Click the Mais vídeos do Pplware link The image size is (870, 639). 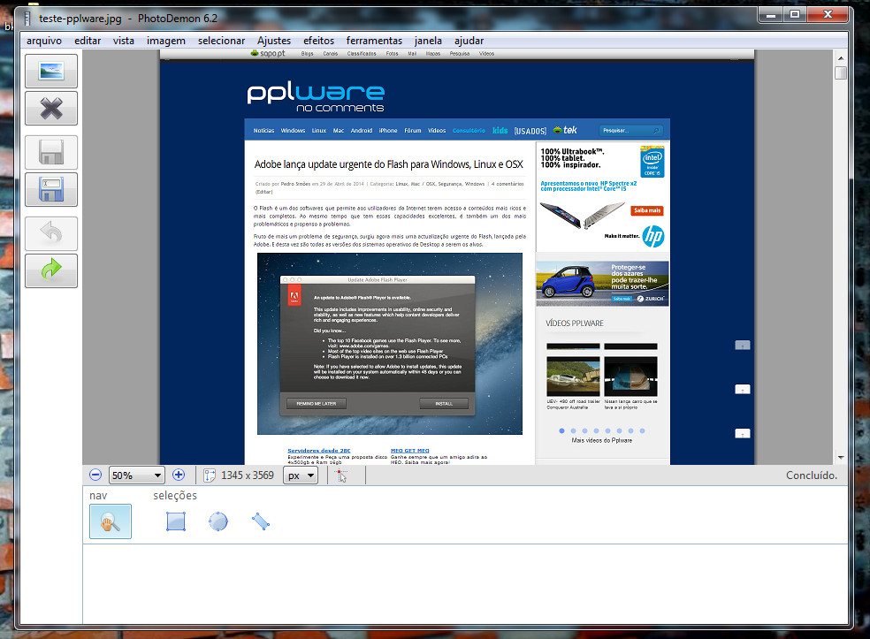tap(602, 440)
